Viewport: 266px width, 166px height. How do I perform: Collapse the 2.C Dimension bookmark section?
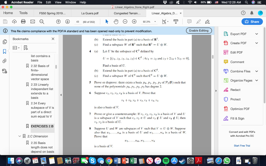pyautogui.click(x=19, y=136)
